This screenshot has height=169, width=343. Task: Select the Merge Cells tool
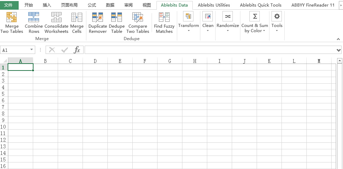click(77, 23)
